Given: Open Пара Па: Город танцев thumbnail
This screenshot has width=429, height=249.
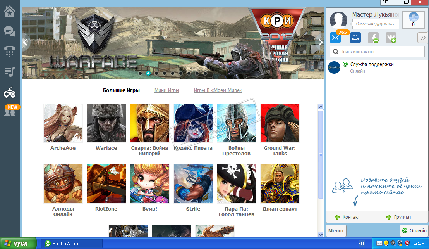Looking at the screenshot, I should 237,184.
